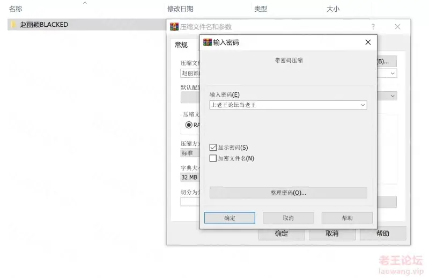Click the WinRAR icon in archive parameters title
Screen dimensions: 429x278
click(174, 27)
